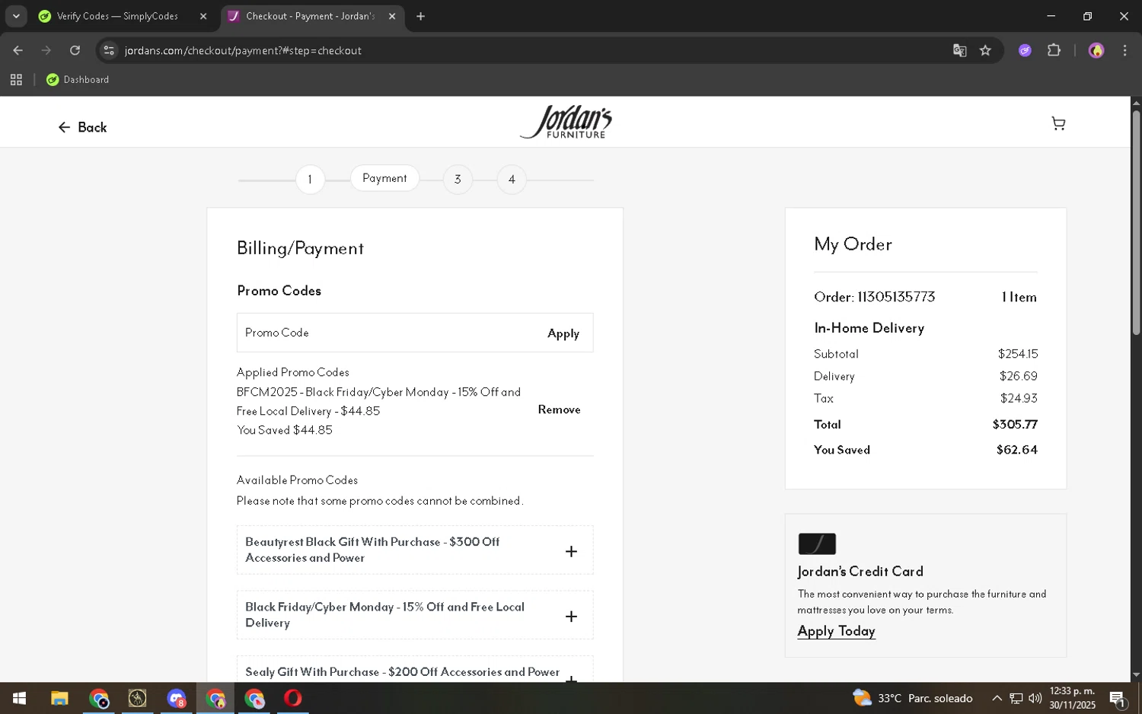Click Order: 11305135773 text
The image size is (1142, 714).
(x=874, y=297)
